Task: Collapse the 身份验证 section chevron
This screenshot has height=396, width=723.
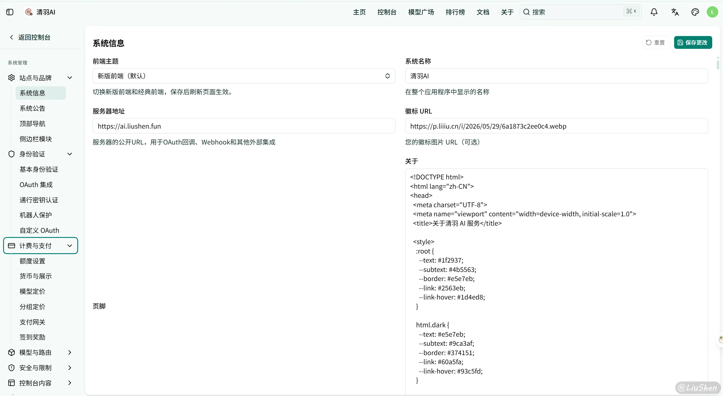Action: [x=70, y=154]
